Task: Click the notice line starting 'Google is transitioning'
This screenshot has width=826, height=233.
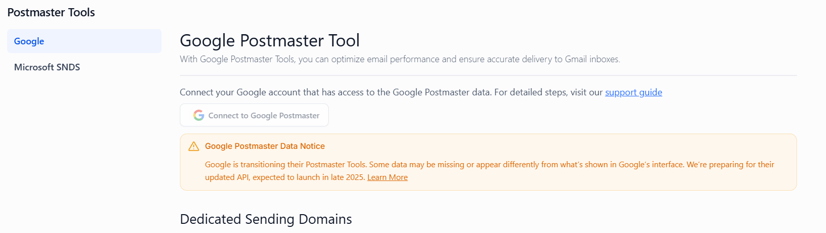Action: pyautogui.click(x=357, y=165)
